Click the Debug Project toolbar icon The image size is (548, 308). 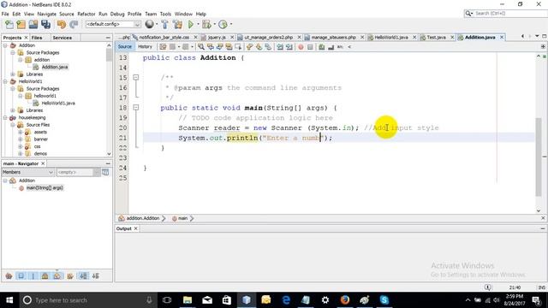click(x=206, y=25)
